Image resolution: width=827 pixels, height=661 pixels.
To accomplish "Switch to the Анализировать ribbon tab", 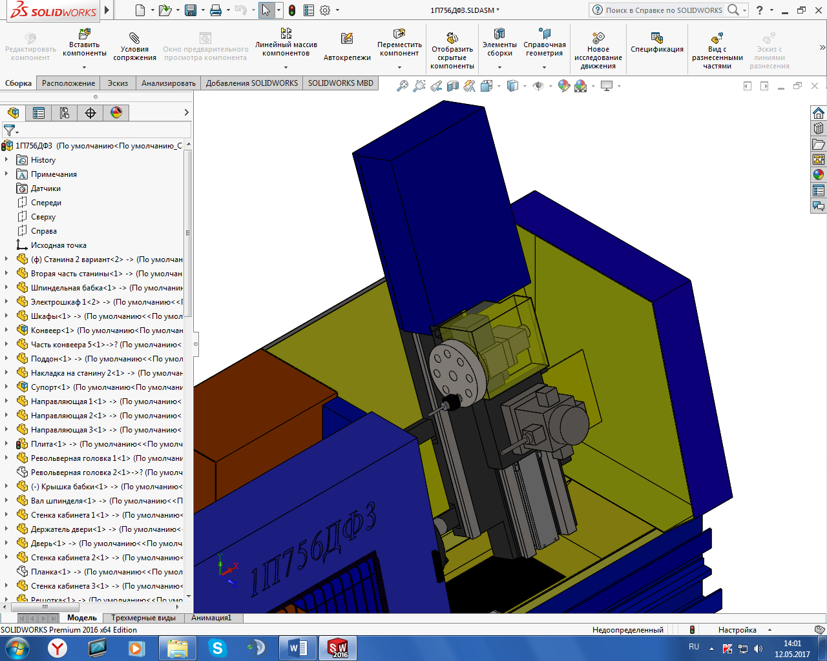I will [168, 83].
